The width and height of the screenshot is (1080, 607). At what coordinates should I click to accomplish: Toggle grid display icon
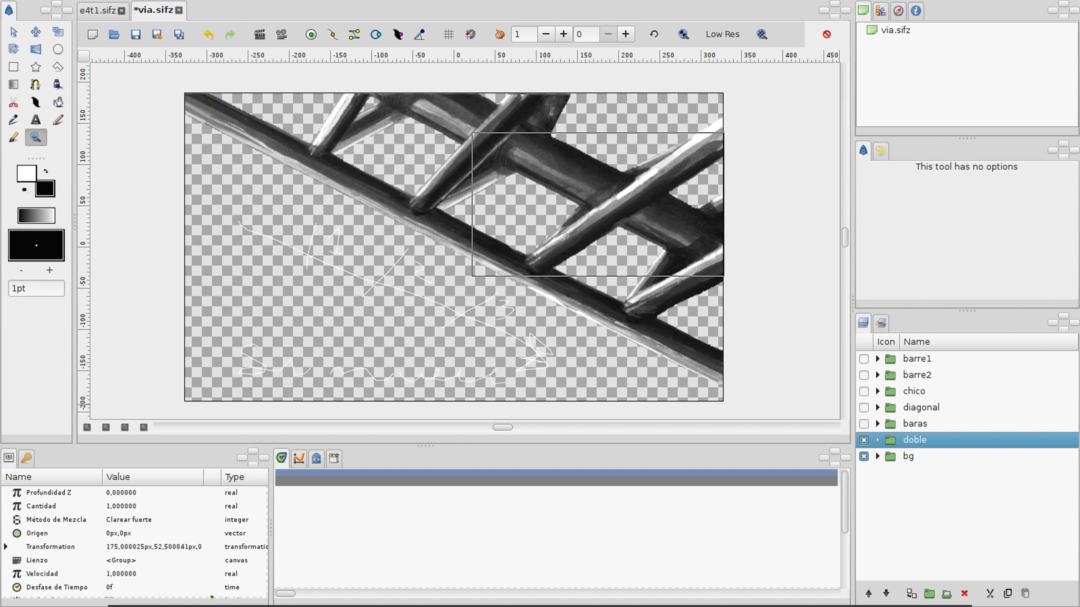pyautogui.click(x=448, y=34)
